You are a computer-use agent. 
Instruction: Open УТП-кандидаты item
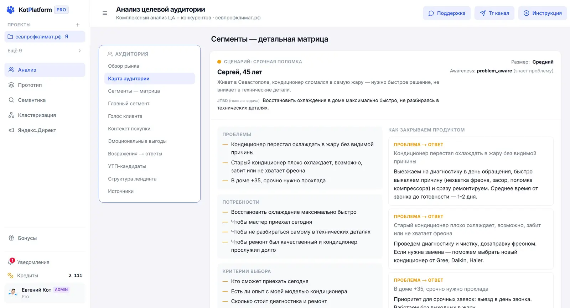pyautogui.click(x=150, y=166)
